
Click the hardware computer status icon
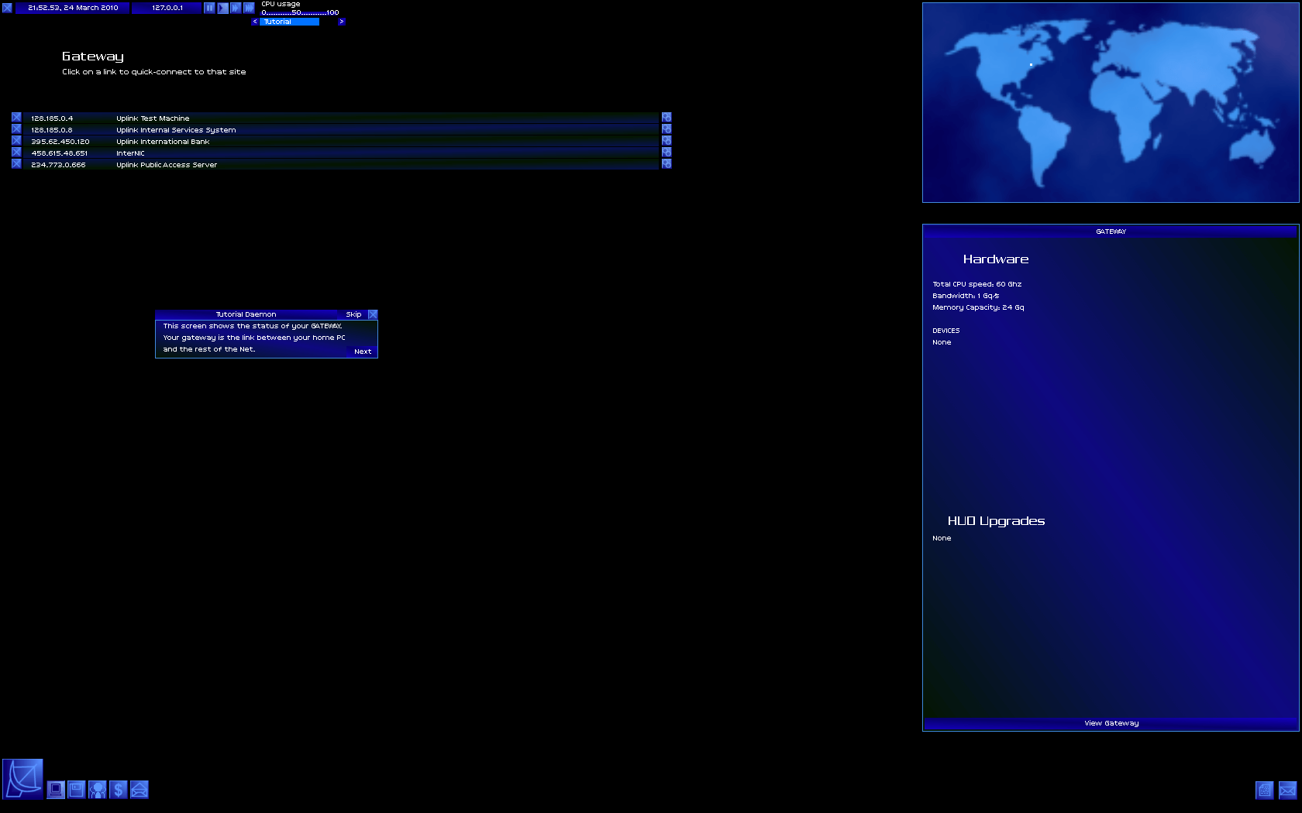(x=56, y=790)
